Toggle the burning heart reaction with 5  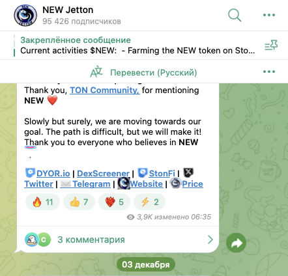[114, 202]
